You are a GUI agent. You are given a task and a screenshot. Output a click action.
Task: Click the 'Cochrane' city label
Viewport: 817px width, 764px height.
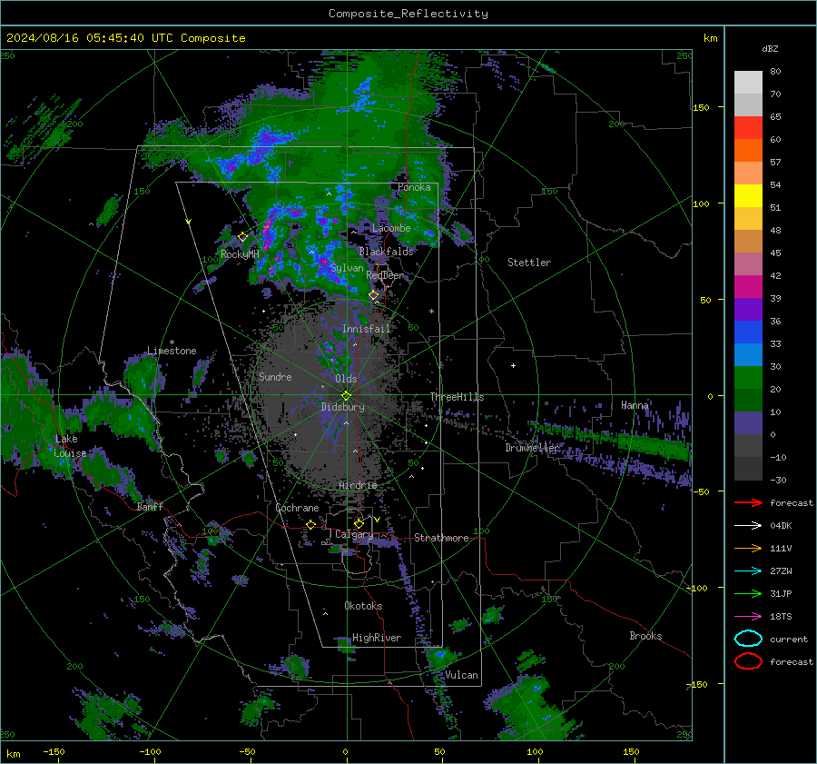pos(297,508)
